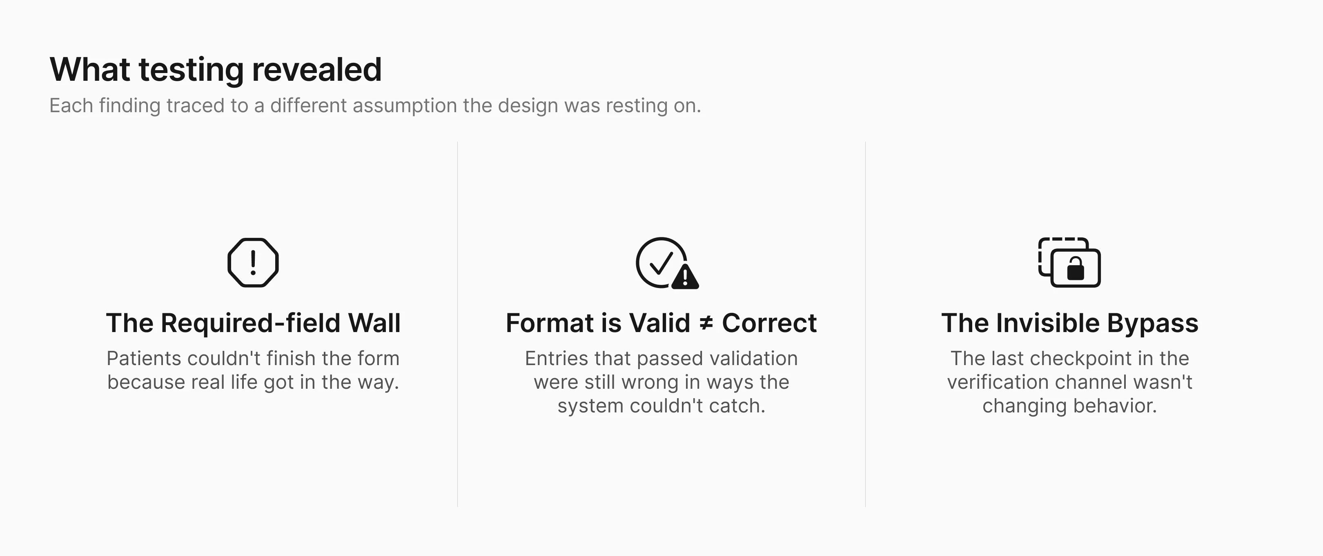
Task: Click the subtitle about design assumptions
Action: tap(375, 106)
